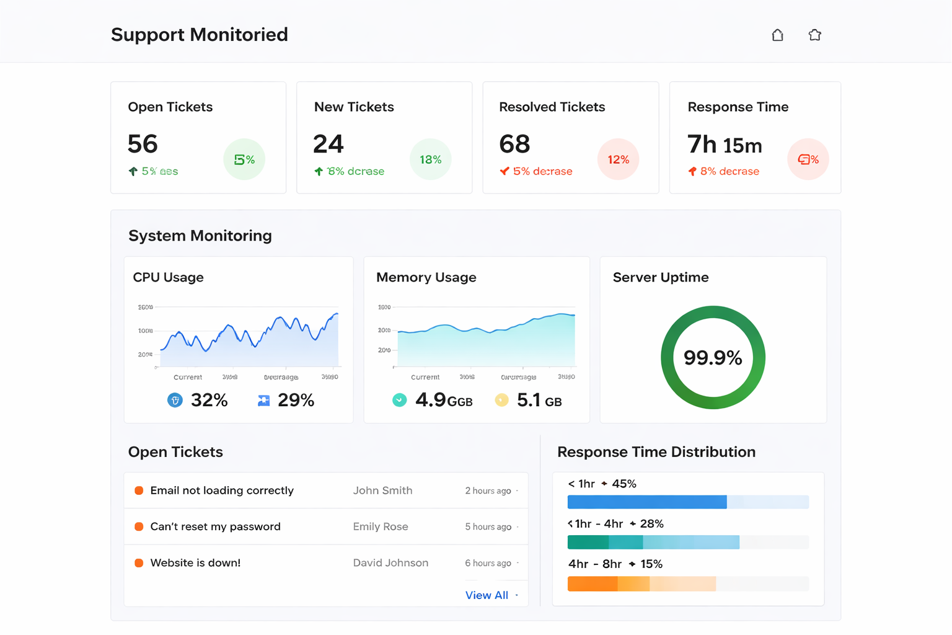Click the home icon in header
952x635 pixels.
tap(777, 35)
